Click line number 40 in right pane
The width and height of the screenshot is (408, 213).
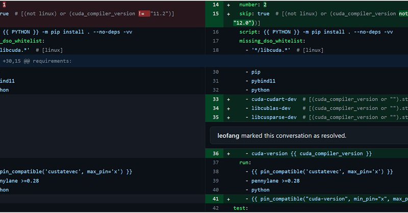click(216, 190)
